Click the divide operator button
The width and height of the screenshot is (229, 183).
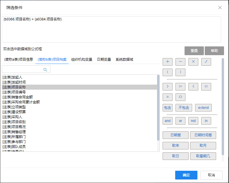(x=206, y=62)
